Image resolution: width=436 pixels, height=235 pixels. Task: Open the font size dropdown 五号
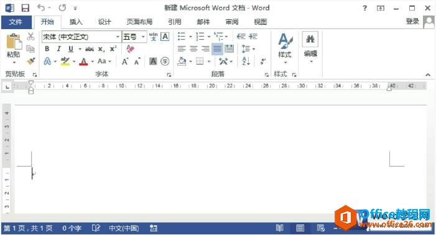143,37
